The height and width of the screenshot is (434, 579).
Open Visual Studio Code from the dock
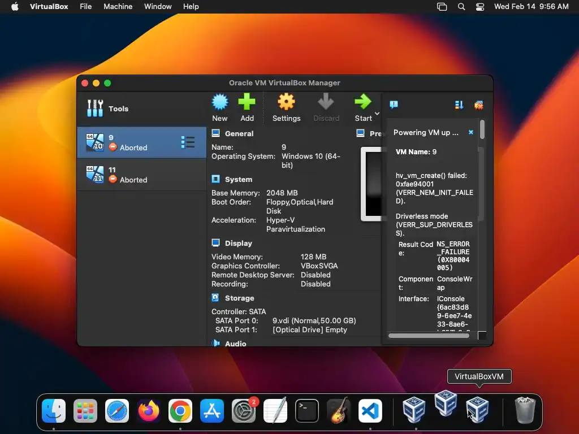[370, 411]
